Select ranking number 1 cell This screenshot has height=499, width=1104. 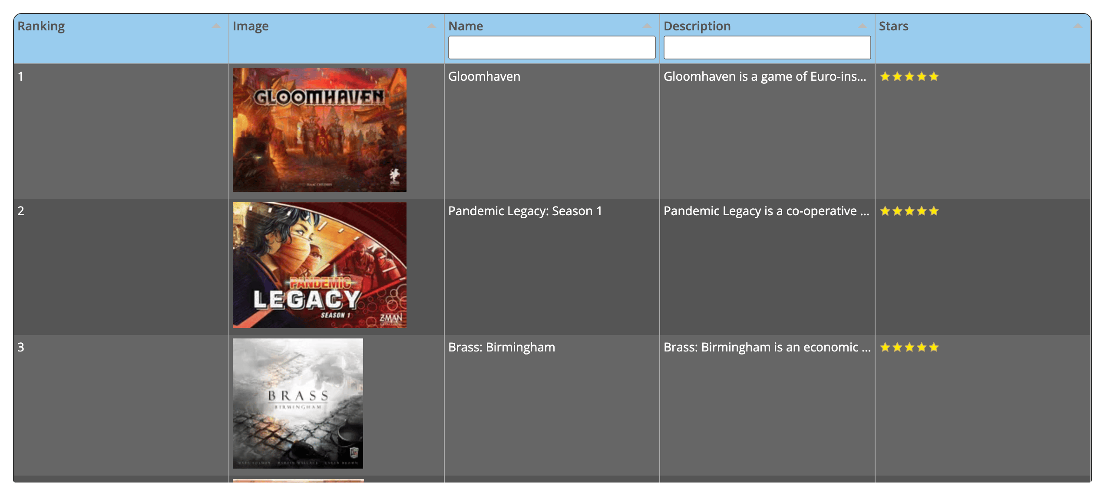pyautogui.click(x=121, y=131)
